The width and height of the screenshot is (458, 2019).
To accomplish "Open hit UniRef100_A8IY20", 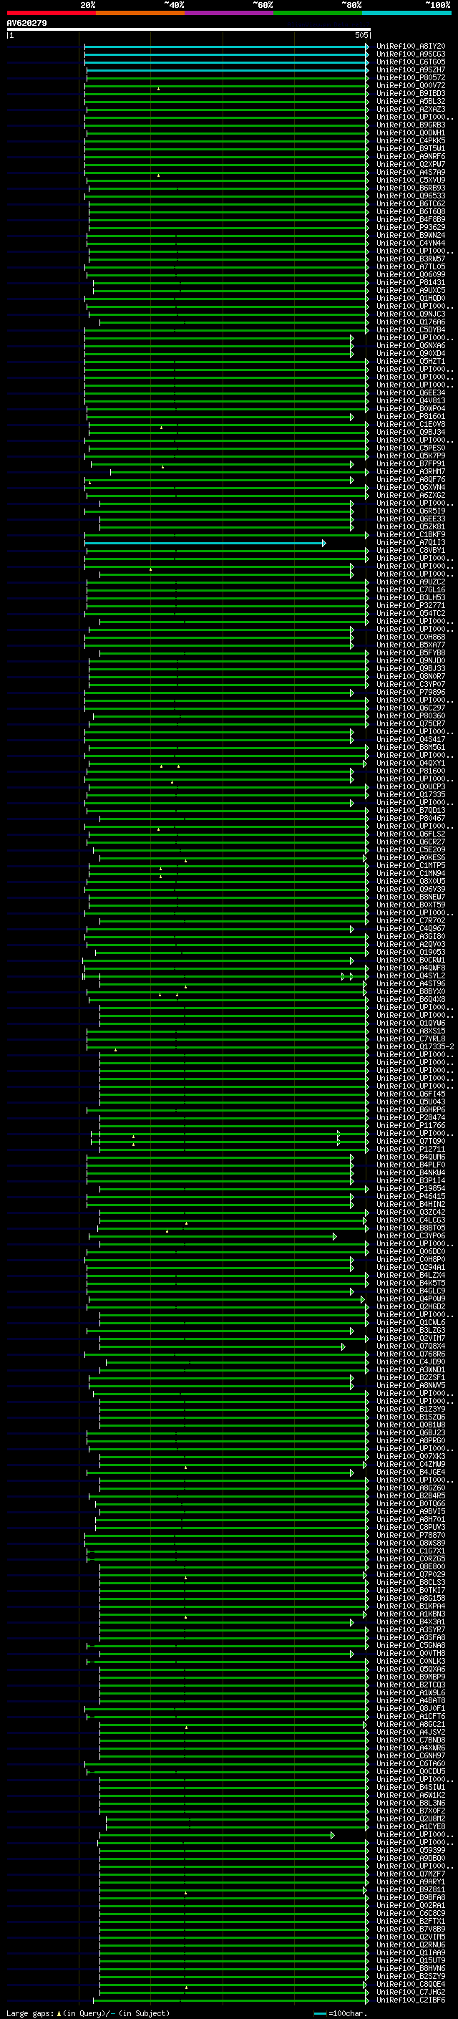I will (410, 47).
